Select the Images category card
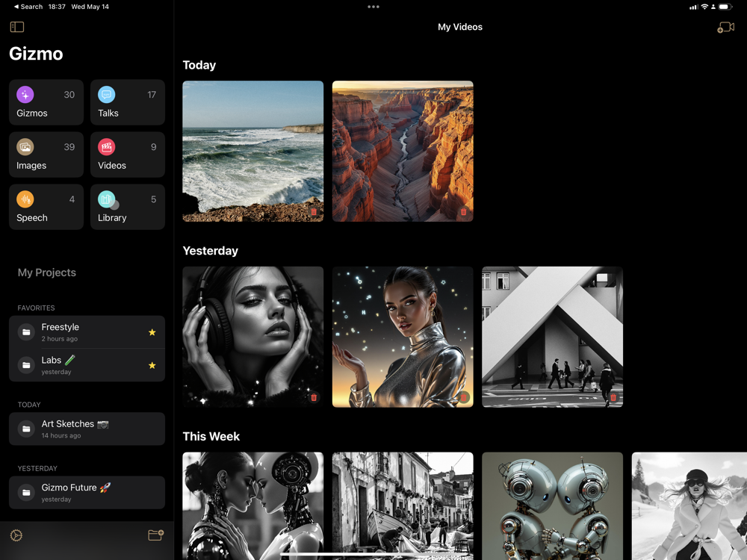747x560 pixels. pyautogui.click(x=46, y=155)
